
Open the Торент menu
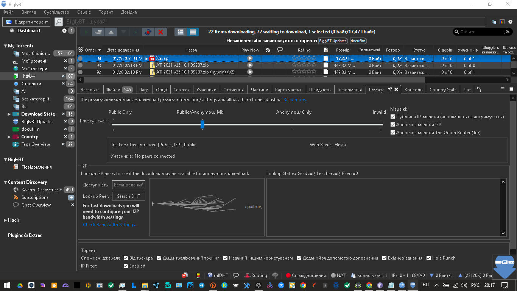[106, 12]
